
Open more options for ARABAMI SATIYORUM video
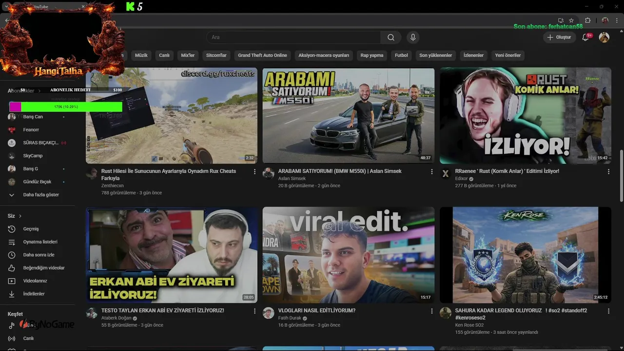pyautogui.click(x=431, y=172)
